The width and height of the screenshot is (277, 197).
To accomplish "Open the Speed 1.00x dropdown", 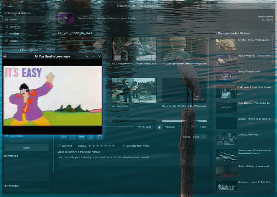I will coord(199,137).
